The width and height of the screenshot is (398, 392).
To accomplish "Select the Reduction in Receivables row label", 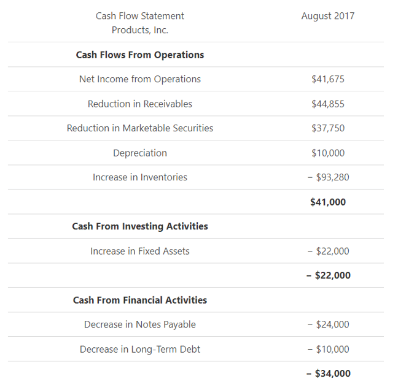I will click(139, 104).
